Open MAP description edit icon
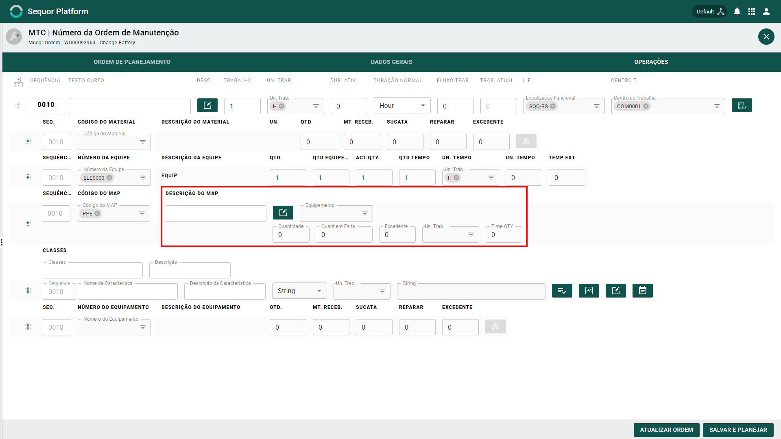The height and width of the screenshot is (439, 781). pyautogui.click(x=283, y=213)
